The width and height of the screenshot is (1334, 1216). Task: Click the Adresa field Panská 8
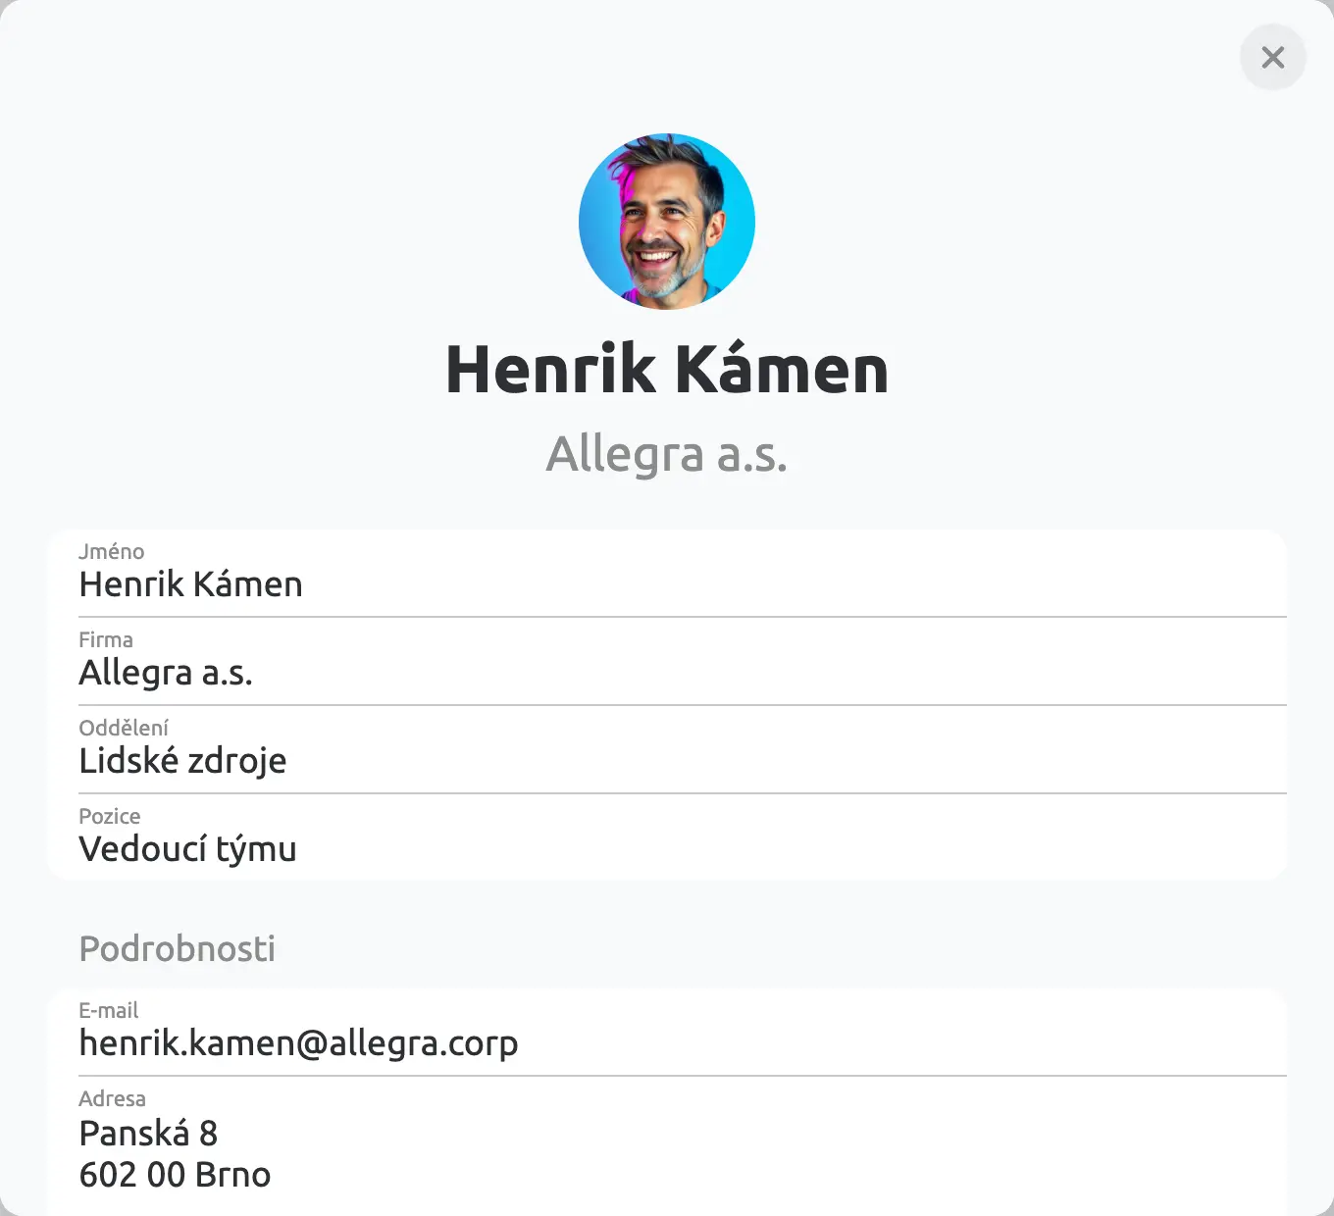pos(148,1134)
